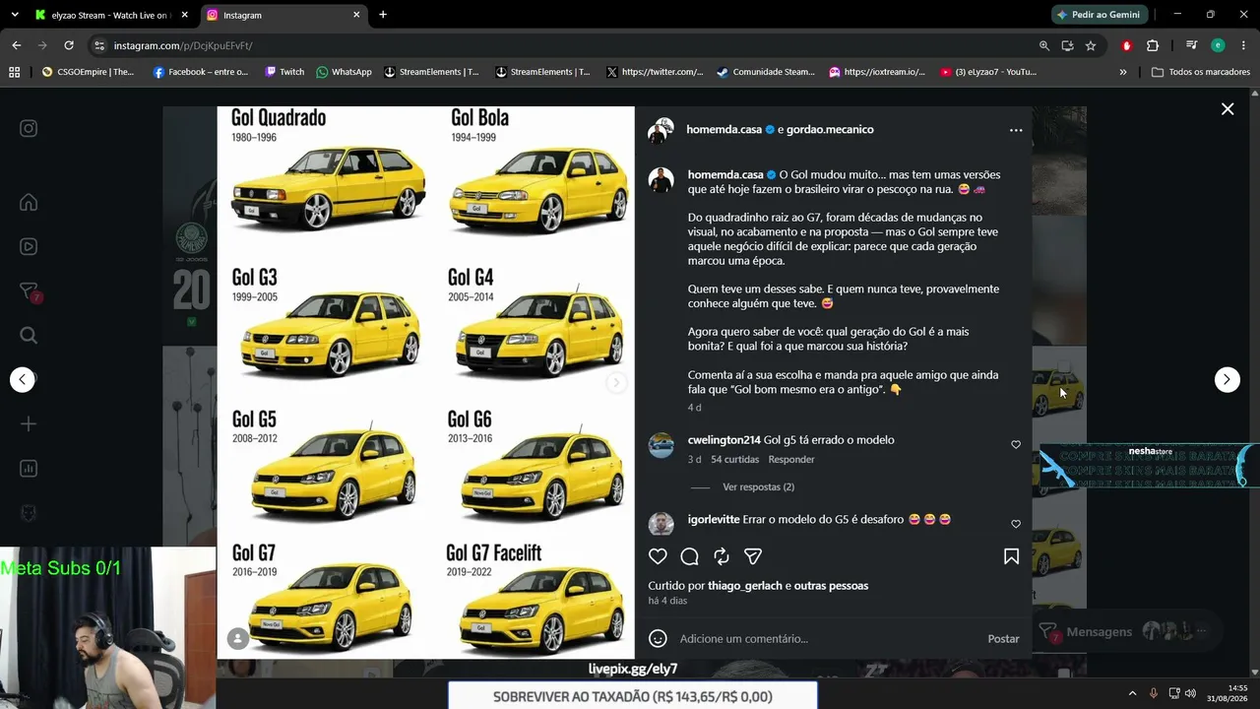Open the Facebook bookmark
Screen dimensions: 1260x709
click(201, 72)
